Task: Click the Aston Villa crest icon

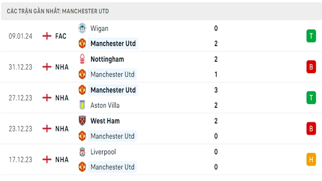Action: pyautogui.click(x=82, y=105)
